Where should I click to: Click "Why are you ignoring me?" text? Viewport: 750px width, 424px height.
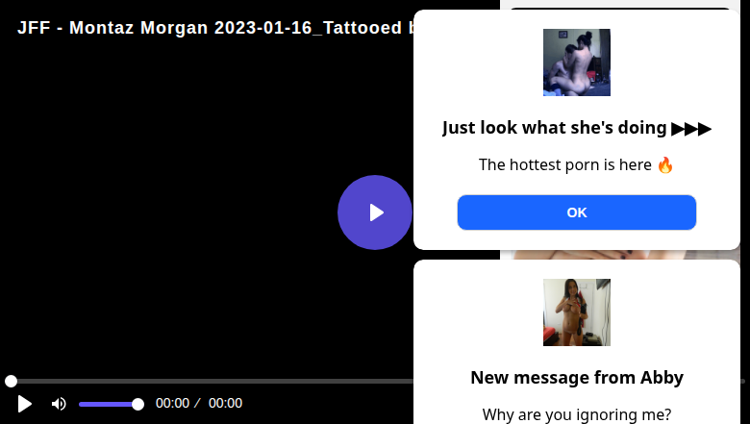576,414
